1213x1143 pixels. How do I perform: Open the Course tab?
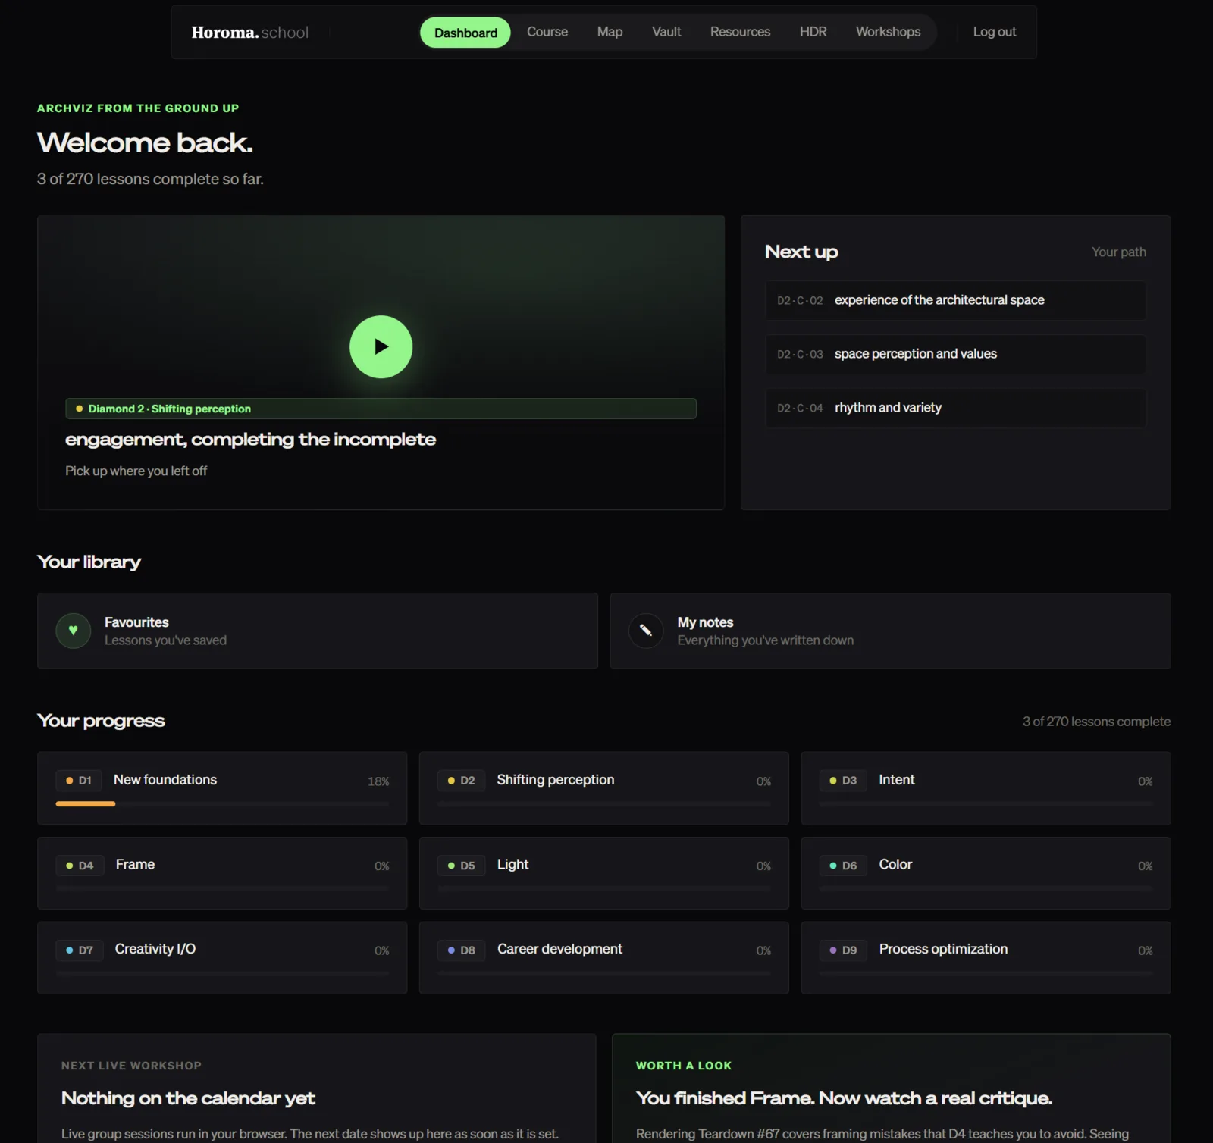click(547, 32)
